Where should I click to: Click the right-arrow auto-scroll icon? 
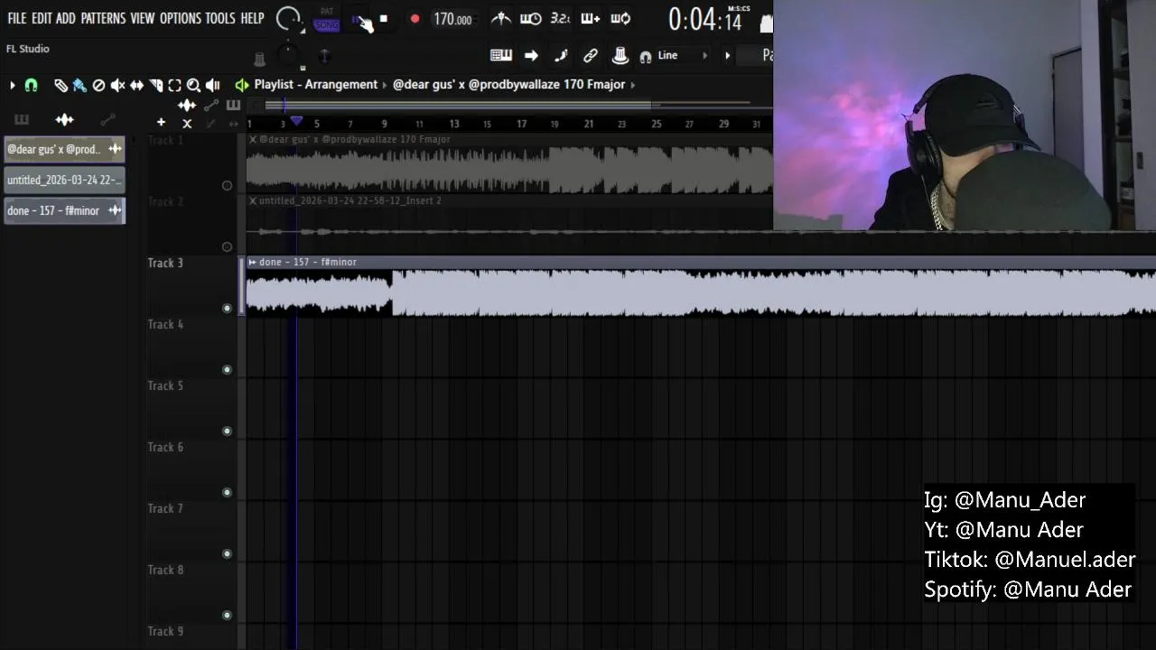pos(531,55)
